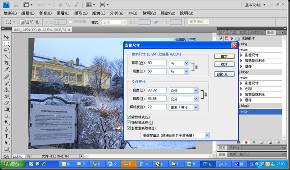Toggle 影像重新取樣 checkbox
Screen dimensions: 290x170
click(x=129, y=128)
